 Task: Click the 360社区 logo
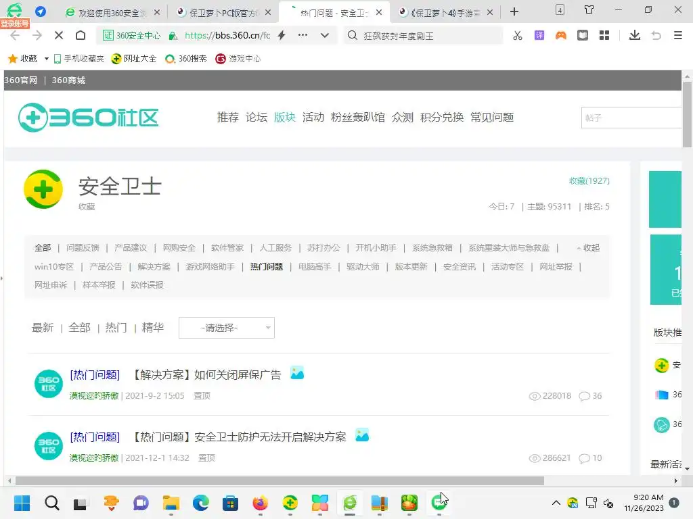pyautogui.click(x=89, y=118)
